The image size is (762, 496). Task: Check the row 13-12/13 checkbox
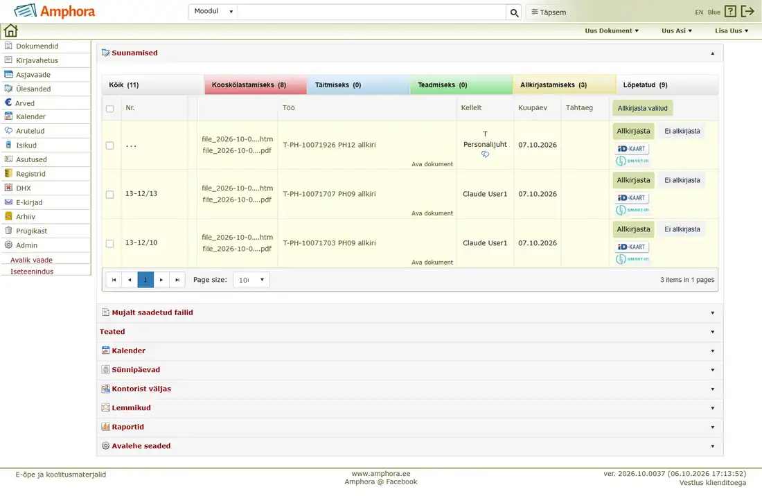tap(110, 195)
